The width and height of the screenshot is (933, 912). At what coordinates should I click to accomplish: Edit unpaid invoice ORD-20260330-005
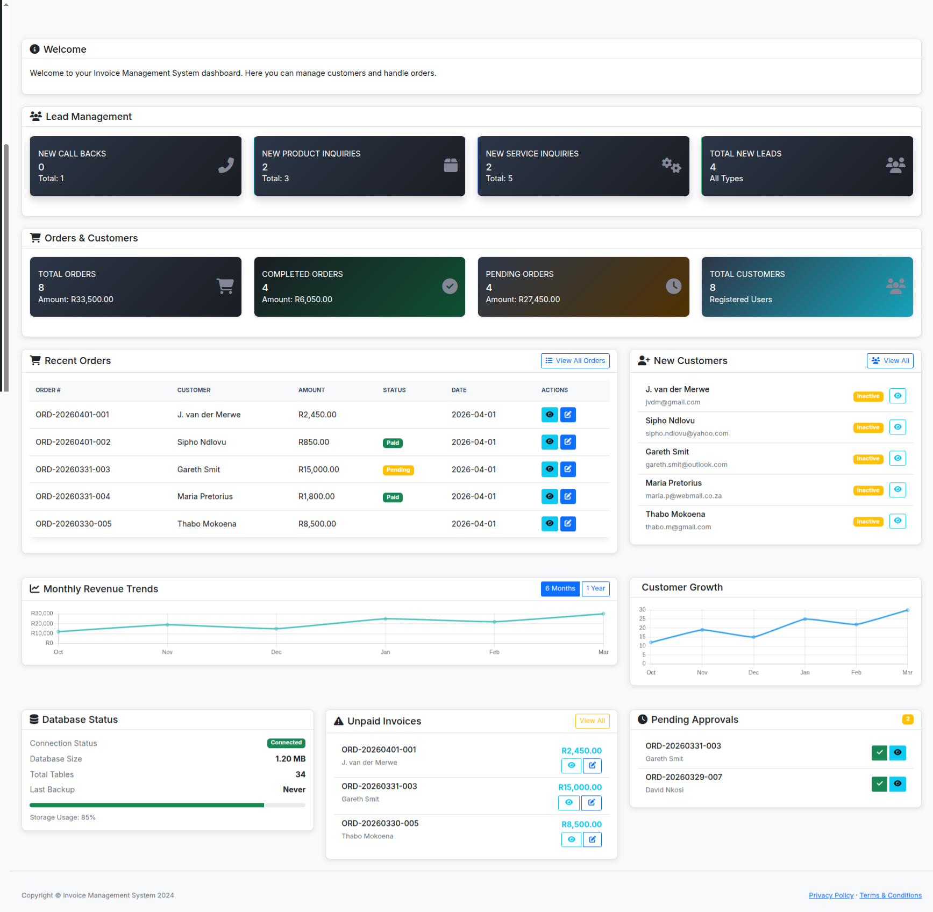coord(592,839)
